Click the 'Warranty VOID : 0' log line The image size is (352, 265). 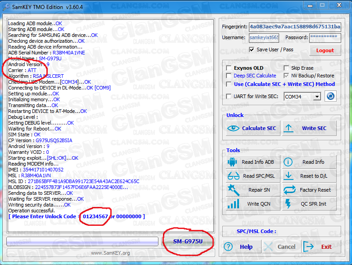(28, 152)
